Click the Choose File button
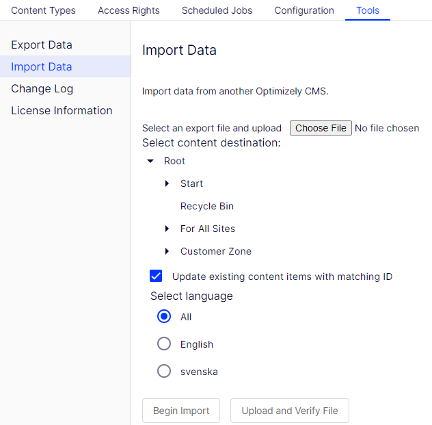432x425 pixels. click(321, 128)
